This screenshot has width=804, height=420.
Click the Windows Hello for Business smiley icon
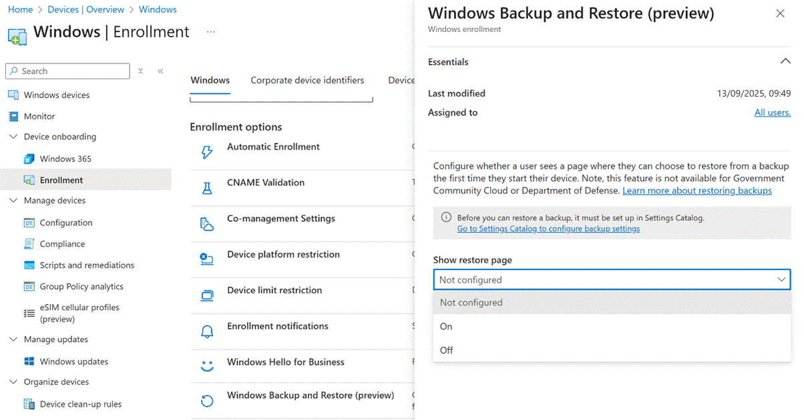207,366
